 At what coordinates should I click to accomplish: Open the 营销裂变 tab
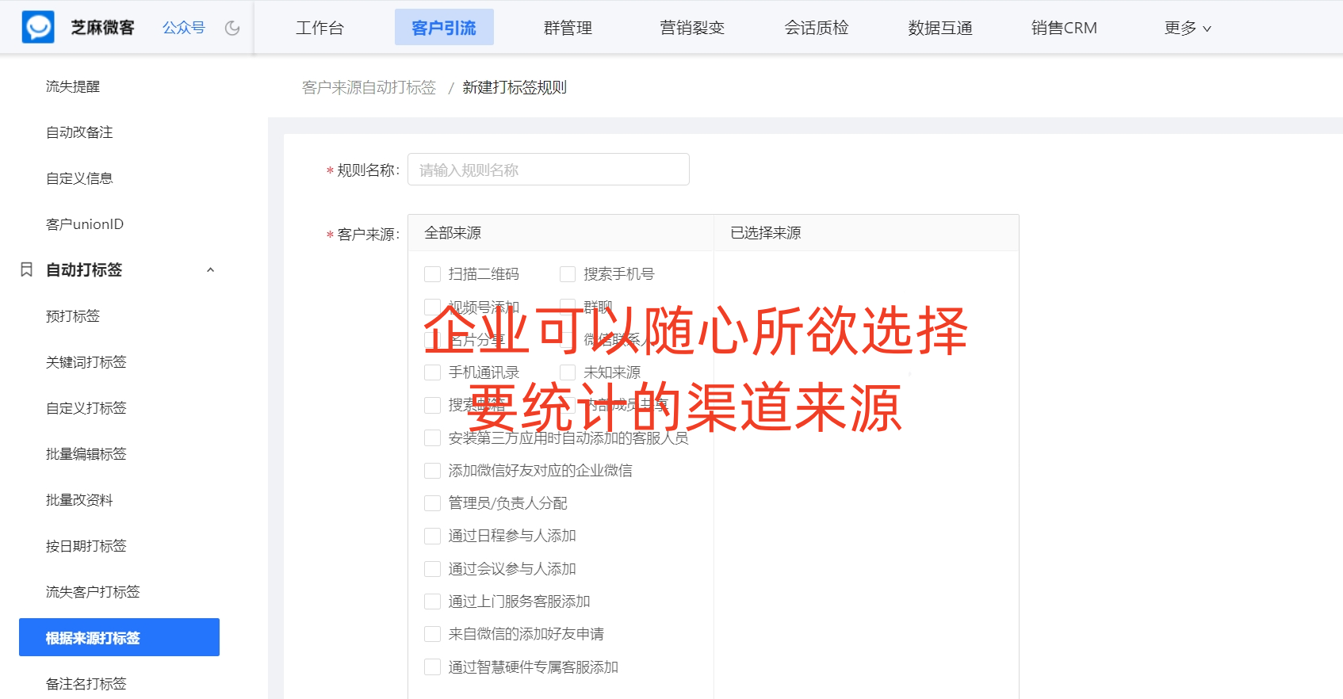692,28
